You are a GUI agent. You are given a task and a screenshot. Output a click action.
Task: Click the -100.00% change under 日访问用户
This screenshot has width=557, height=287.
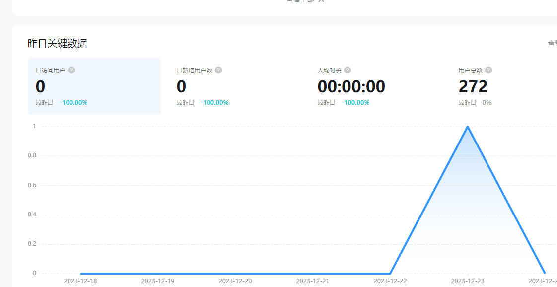(73, 103)
